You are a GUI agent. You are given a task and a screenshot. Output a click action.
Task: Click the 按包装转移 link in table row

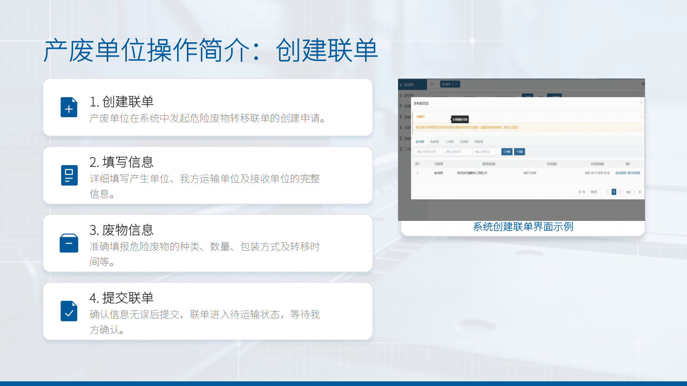(620, 173)
